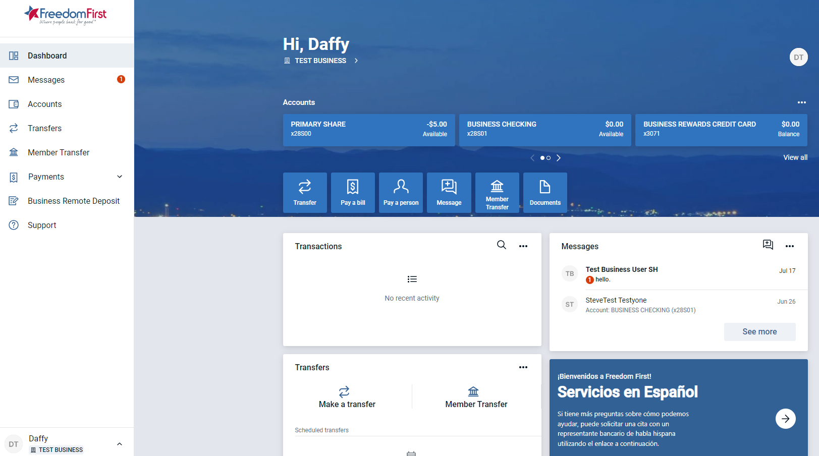Click the DT avatar in sidebar footer

tap(14, 444)
